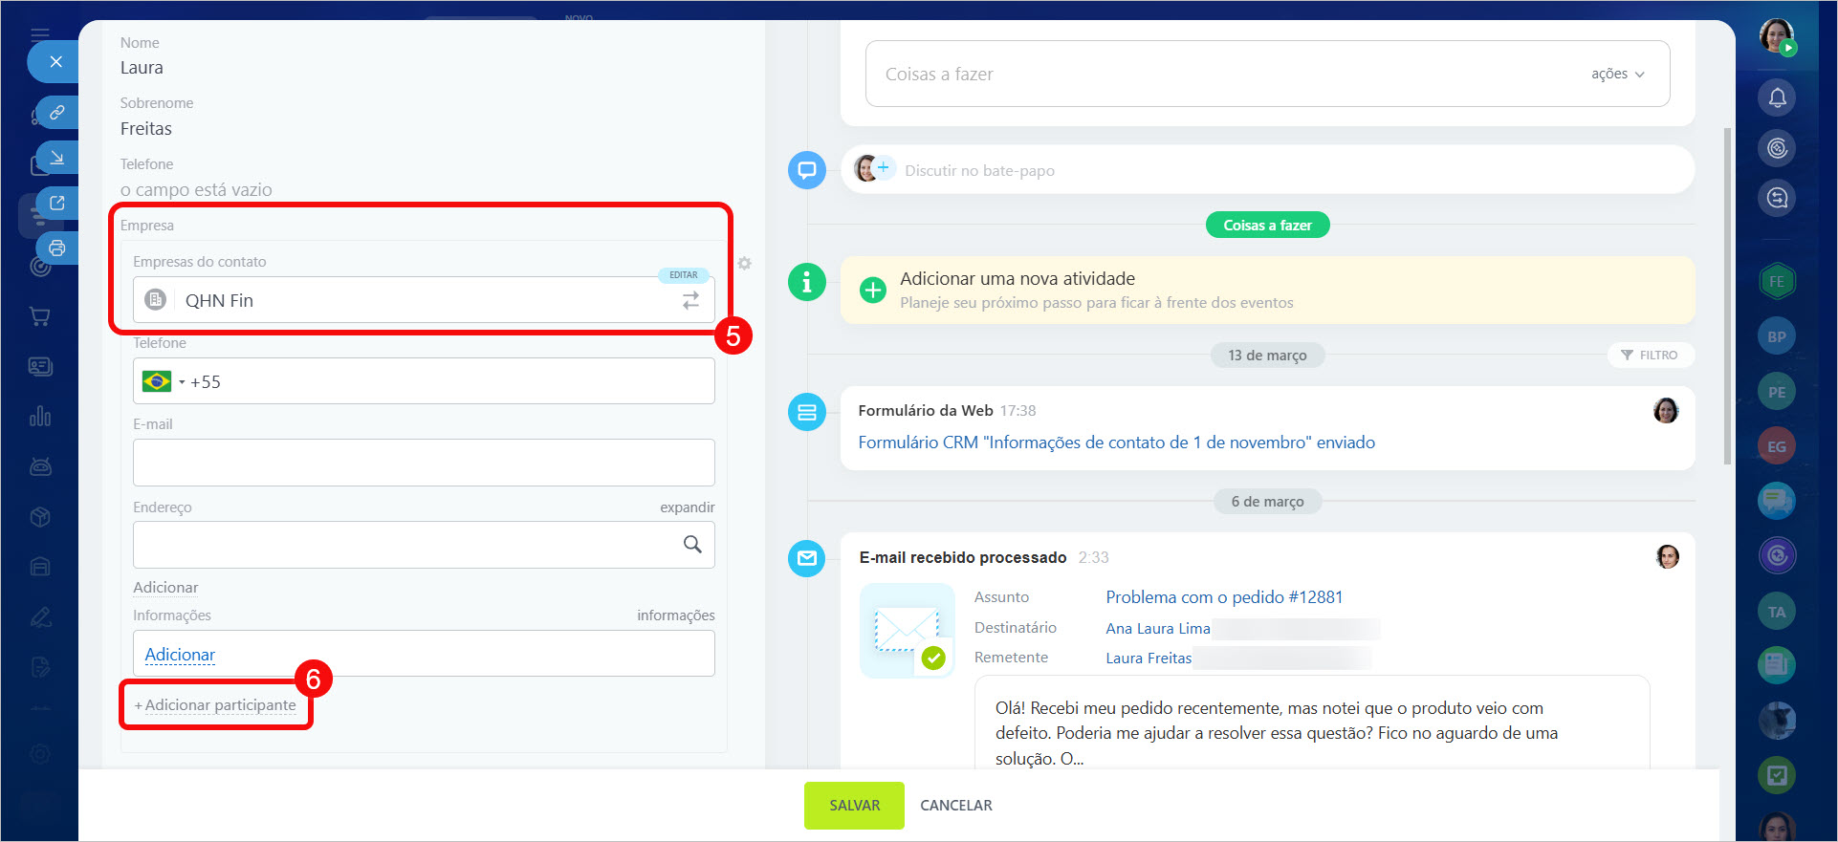Image resolution: width=1838 pixels, height=842 pixels.
Task: Open the Problema com o pedido #12881 email
Action: tap(1223, 597)
